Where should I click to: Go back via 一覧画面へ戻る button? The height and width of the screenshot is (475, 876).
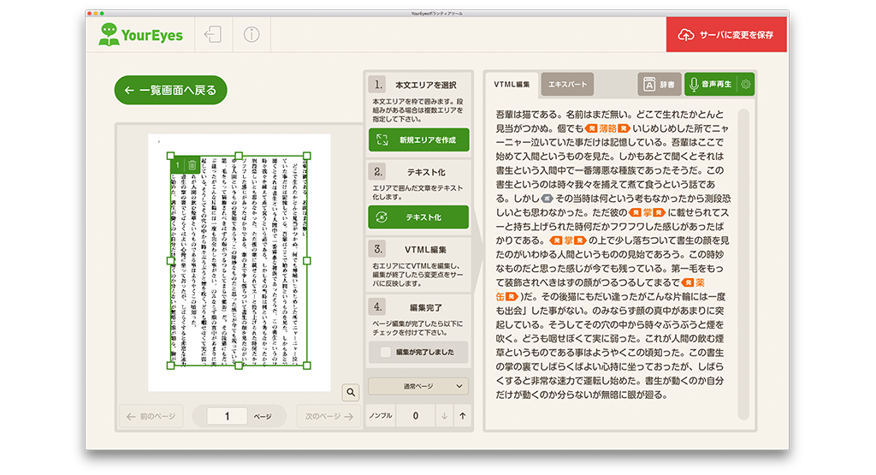click(170, 90)
